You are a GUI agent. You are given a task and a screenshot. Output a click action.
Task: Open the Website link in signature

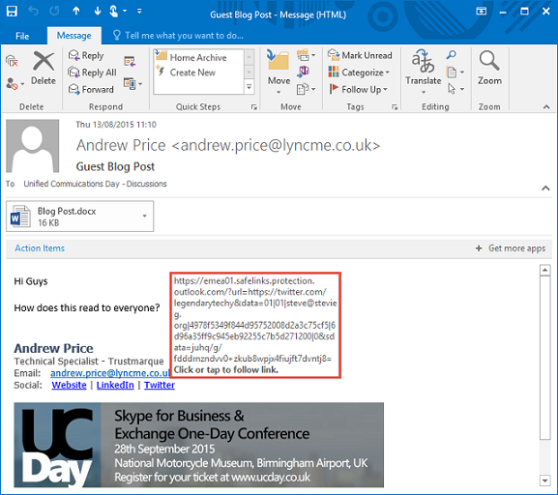pos(69,386)
